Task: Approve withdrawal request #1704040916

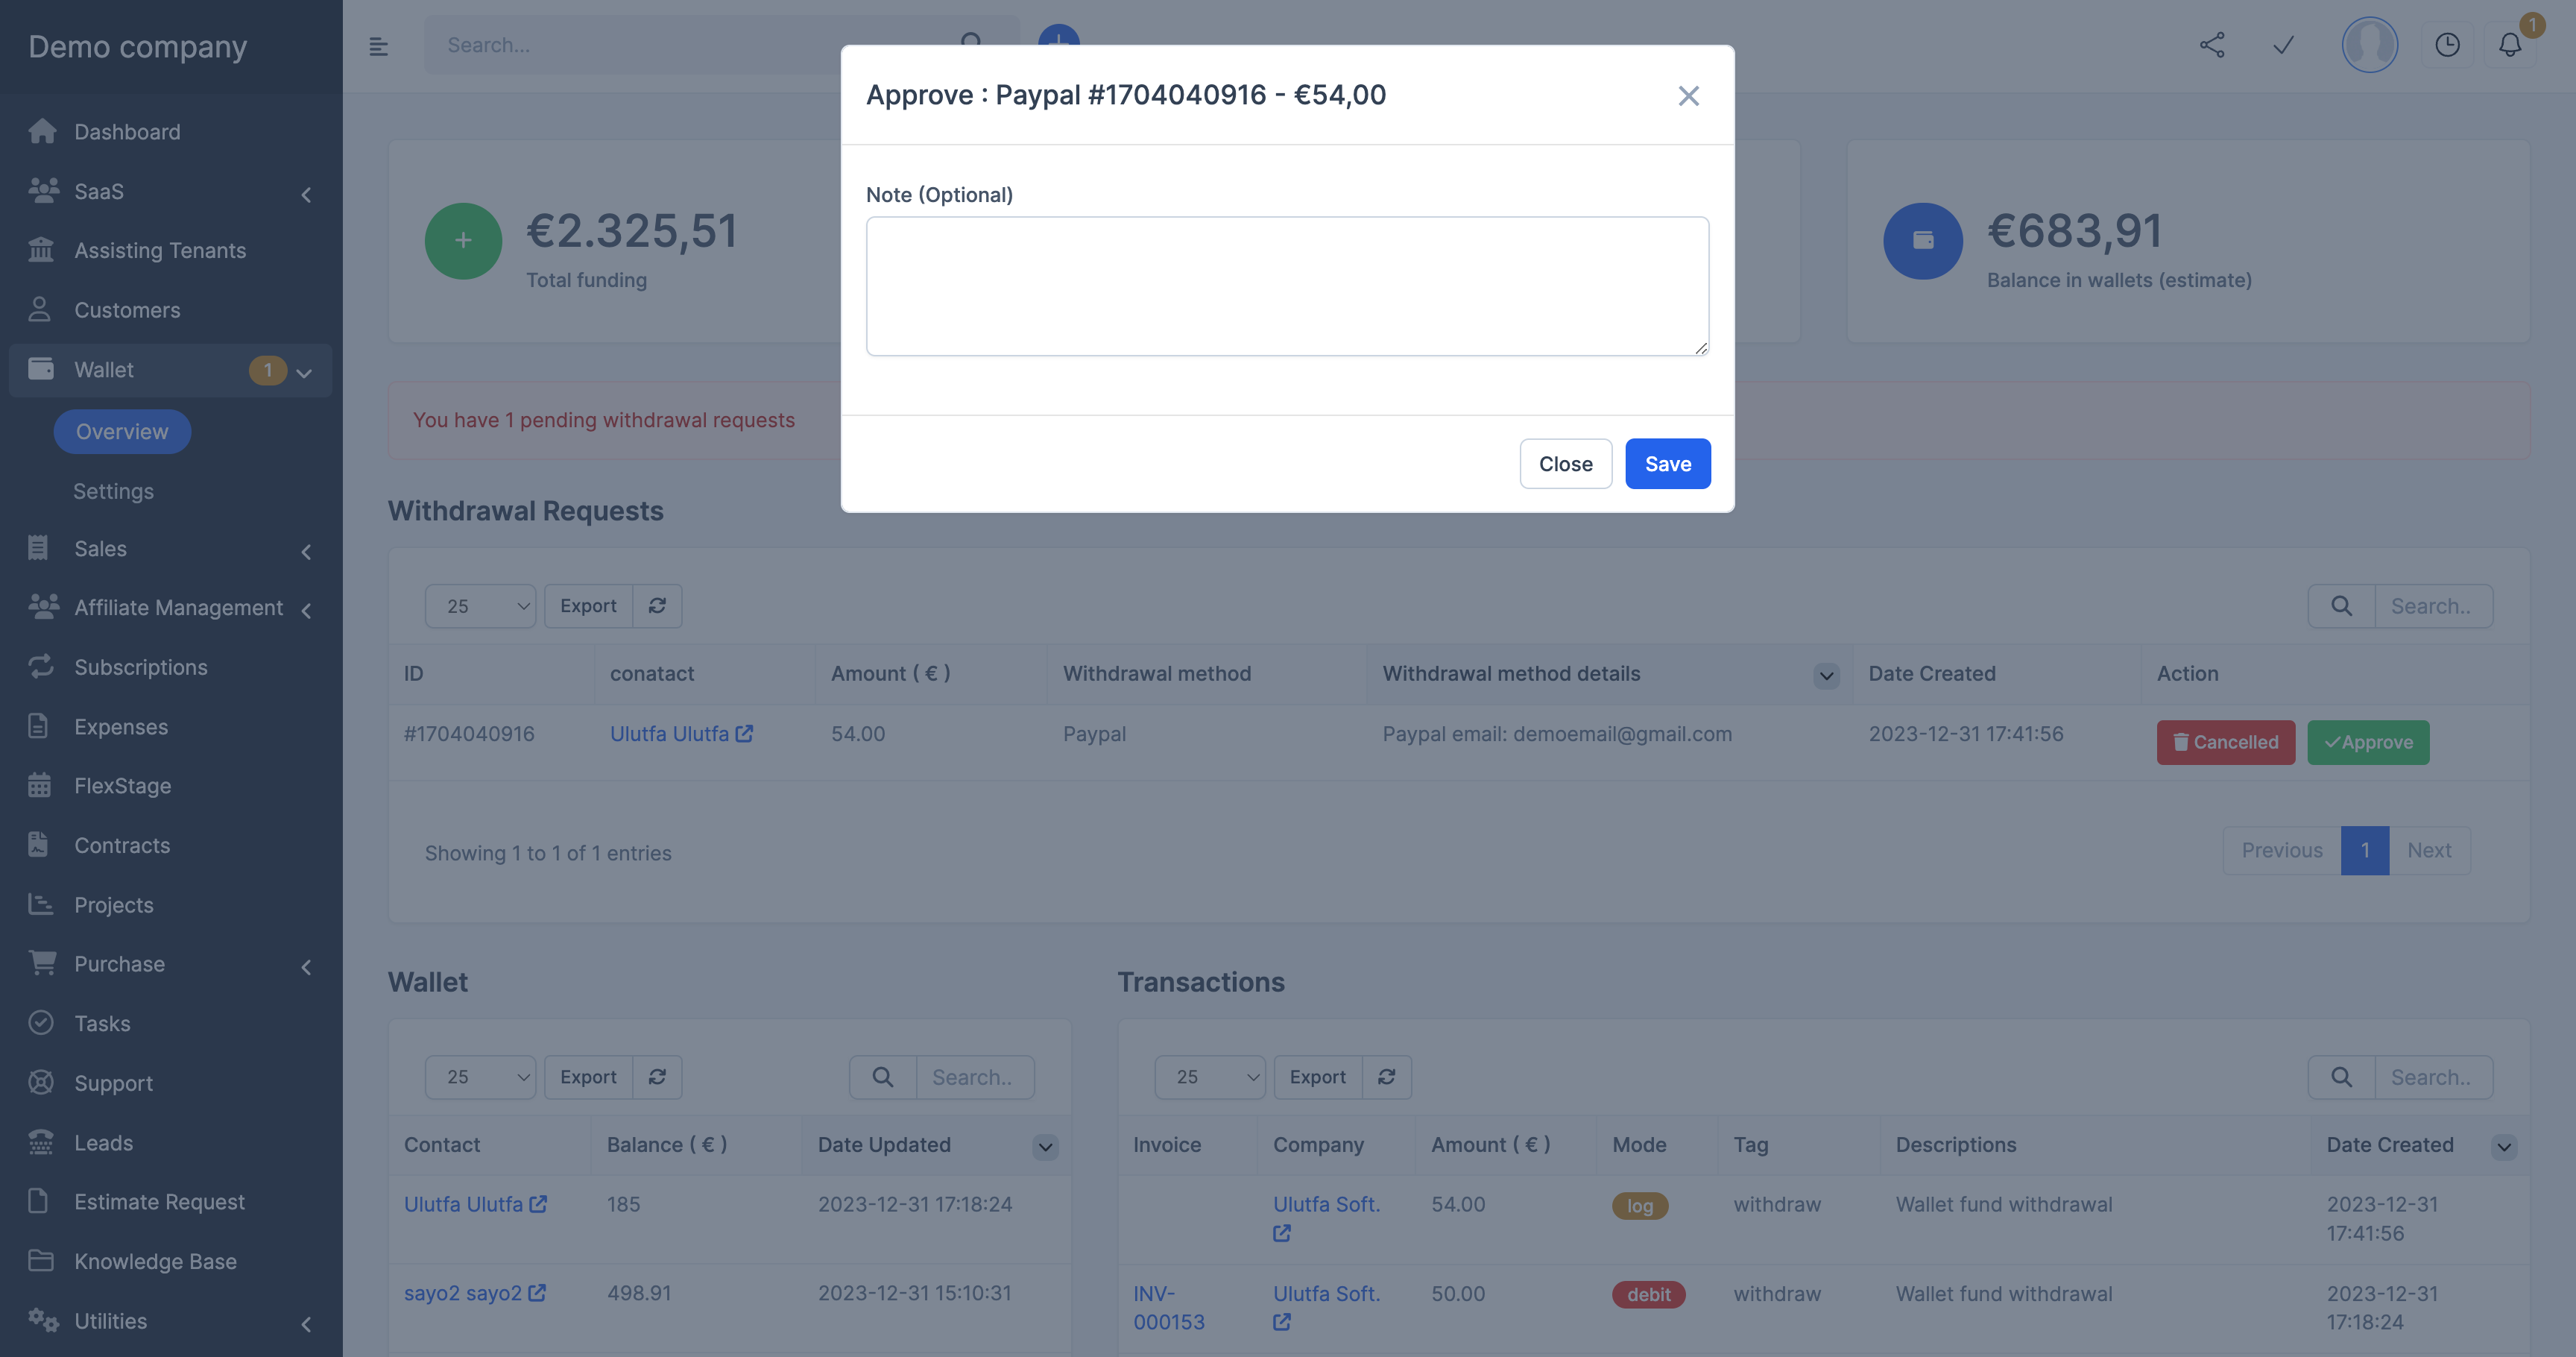Action: [2367, 742]
